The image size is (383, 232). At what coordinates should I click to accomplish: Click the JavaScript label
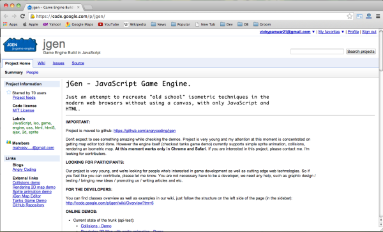[x=22, y=123]
